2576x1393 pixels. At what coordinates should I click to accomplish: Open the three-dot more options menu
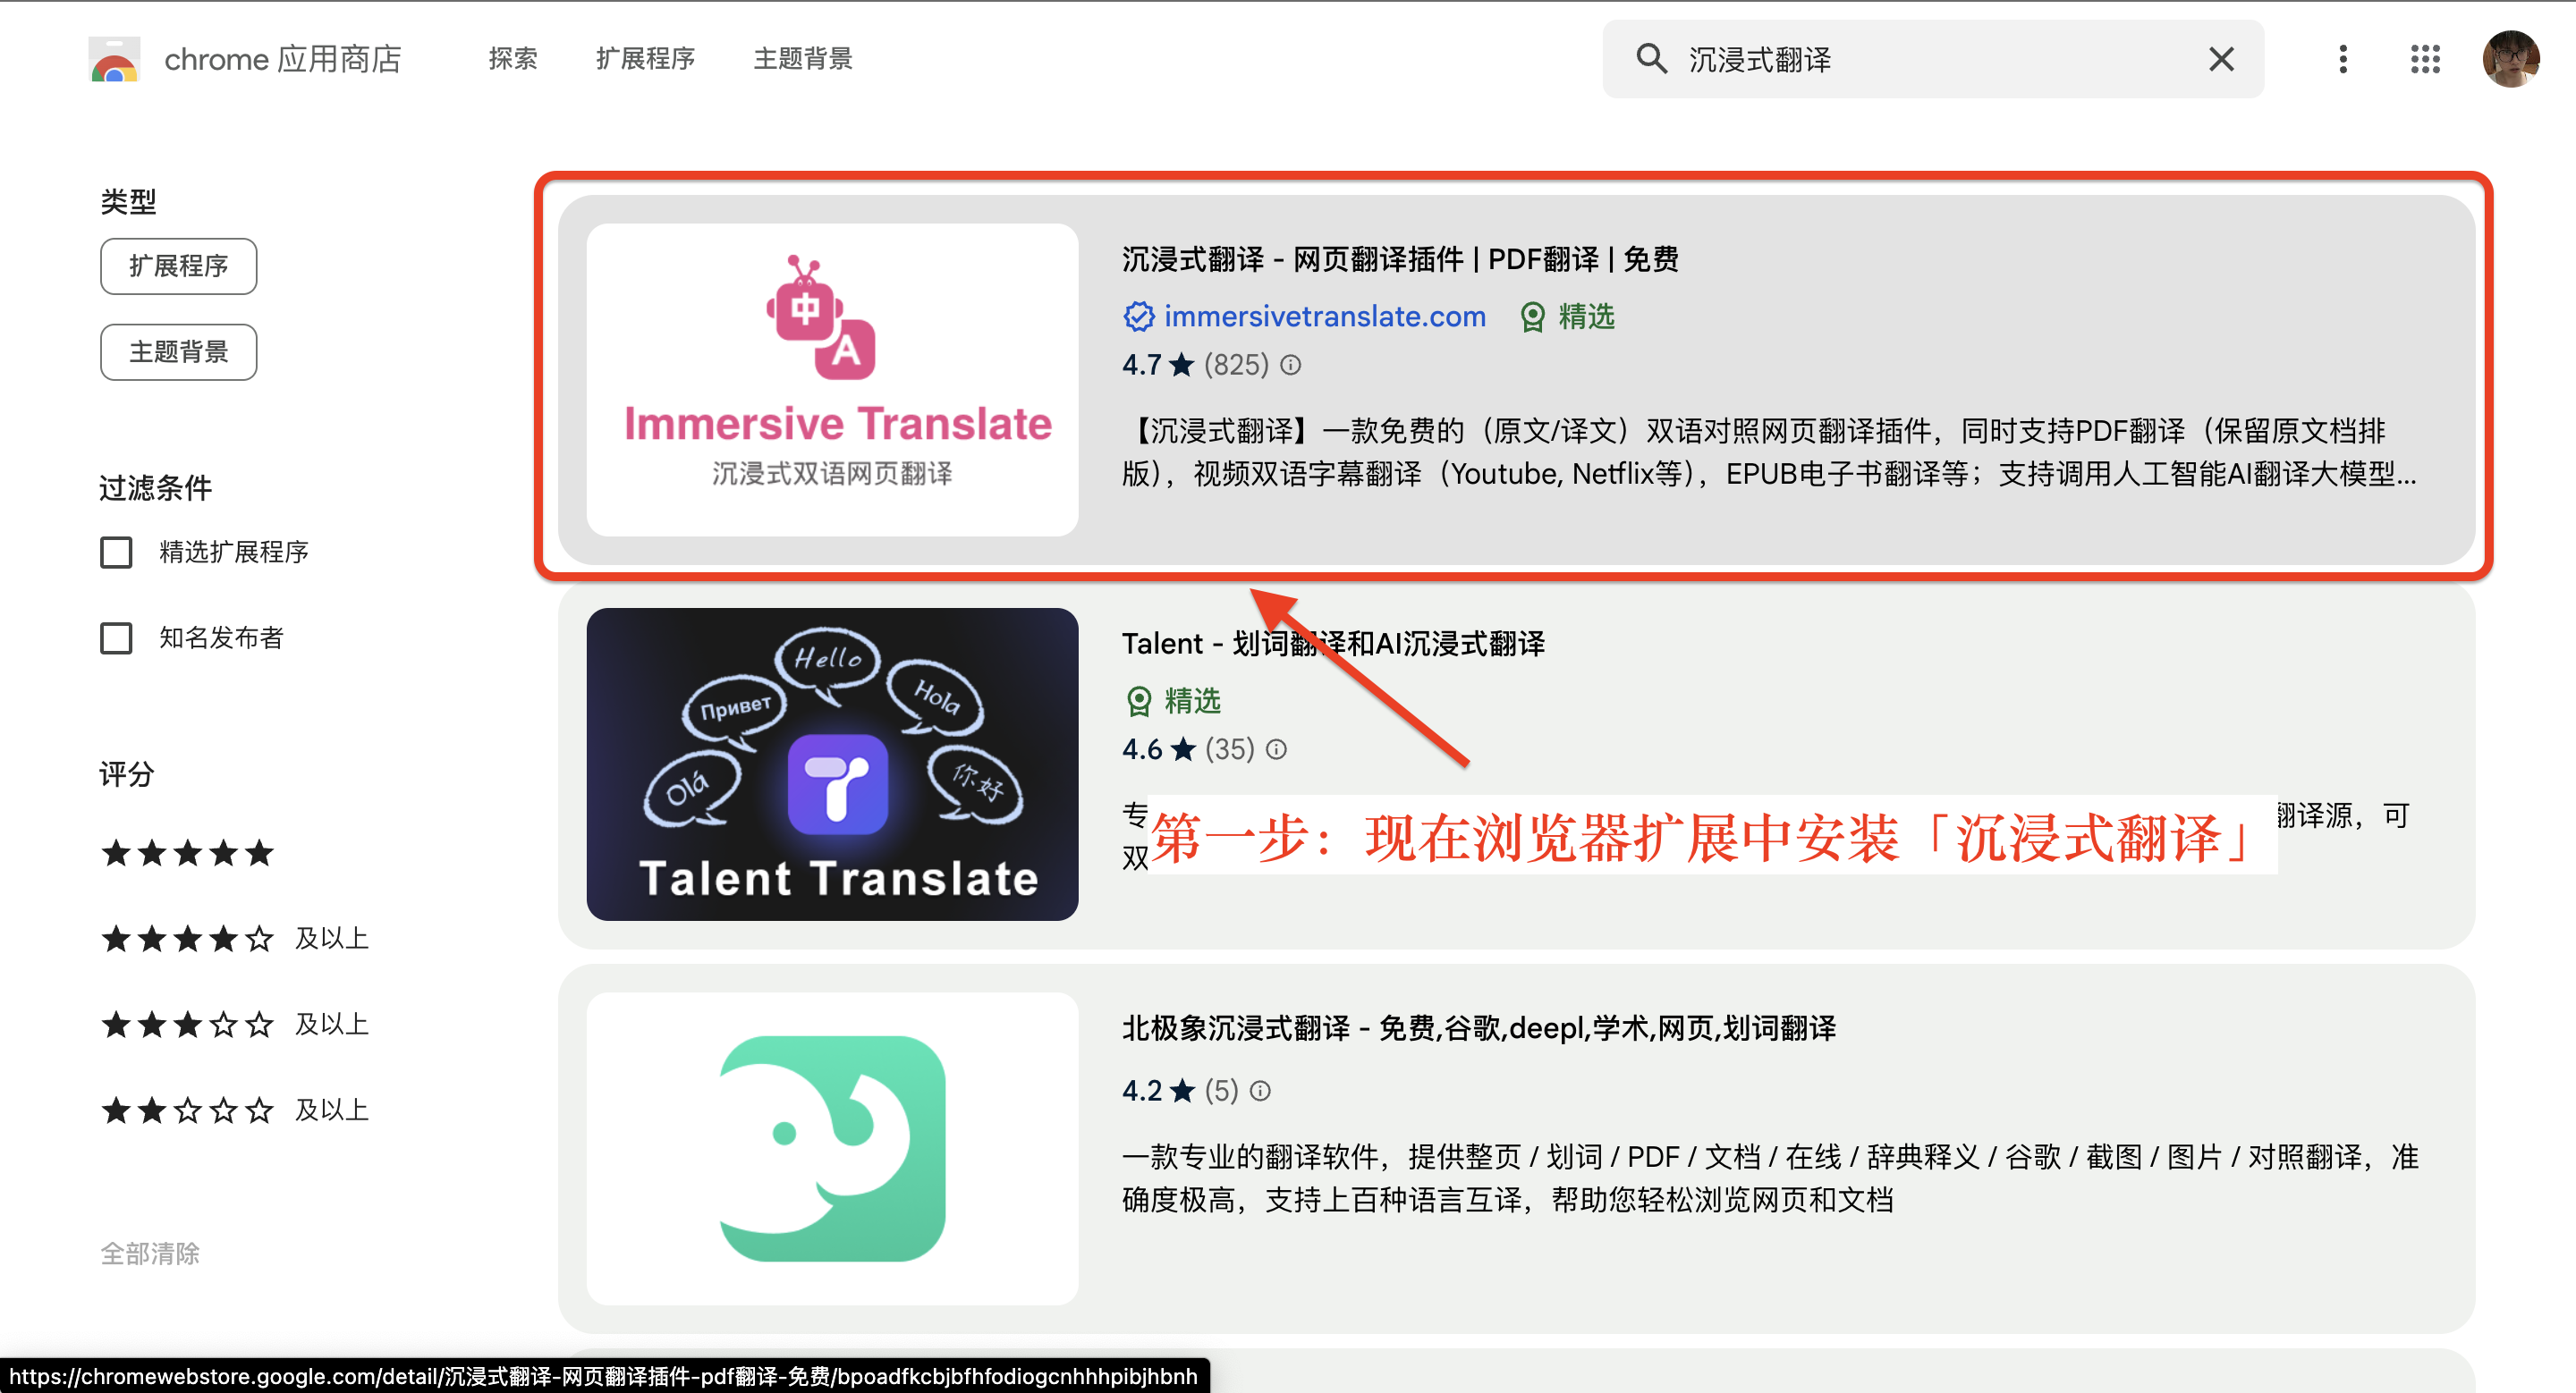(2342, 59)
